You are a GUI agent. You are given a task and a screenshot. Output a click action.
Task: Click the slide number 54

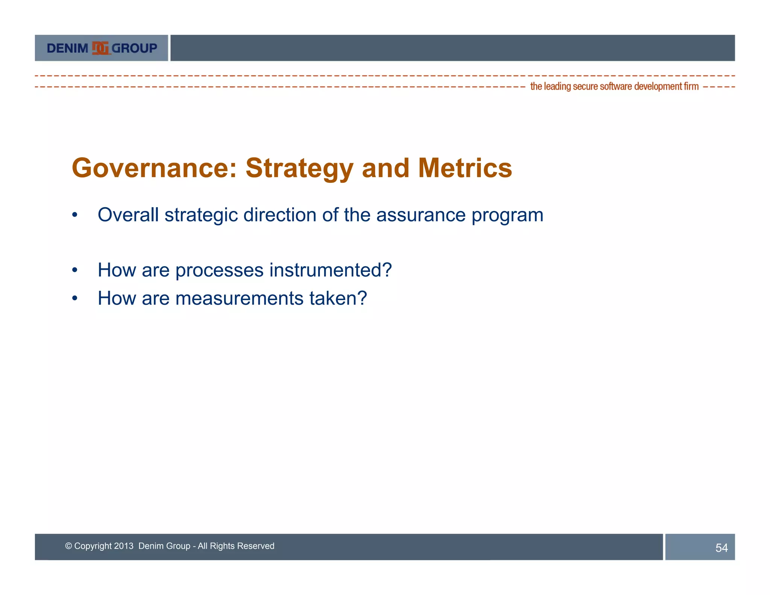pos(721,548)
